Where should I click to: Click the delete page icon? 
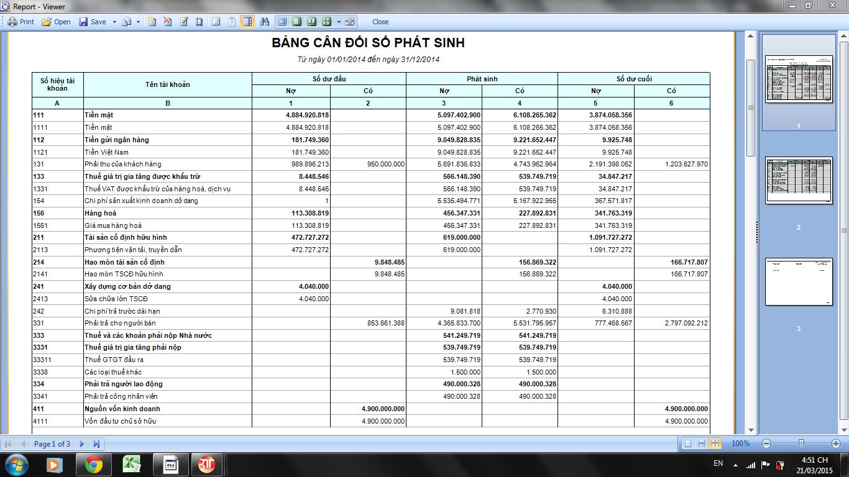point(168,22)
